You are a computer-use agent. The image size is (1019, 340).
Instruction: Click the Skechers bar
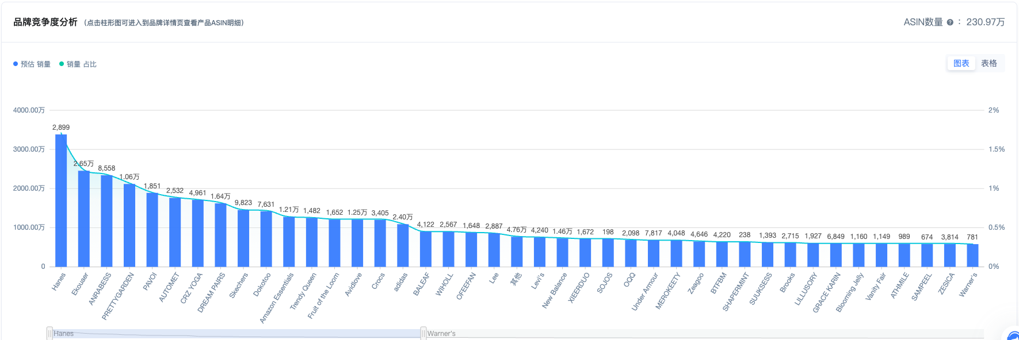[x=243, y=238]
